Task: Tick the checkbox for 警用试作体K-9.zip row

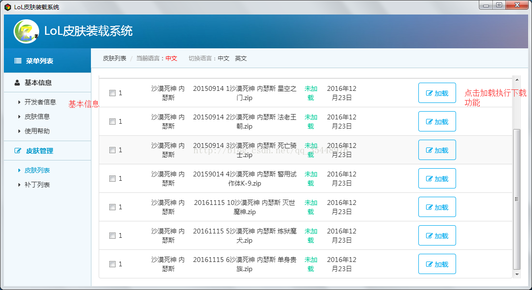Action: coord(112,178)
